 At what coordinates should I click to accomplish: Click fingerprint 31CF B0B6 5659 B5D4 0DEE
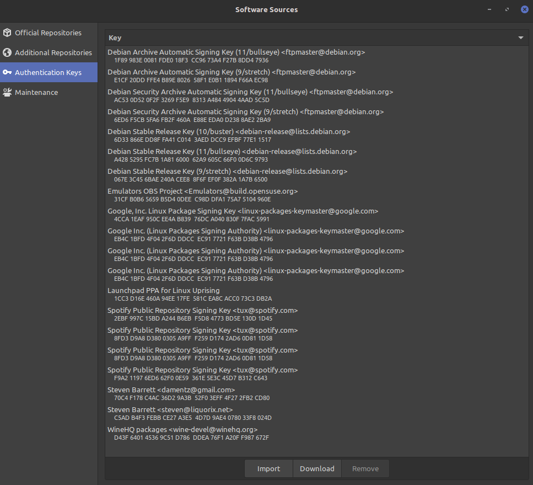tap(153, 199)
